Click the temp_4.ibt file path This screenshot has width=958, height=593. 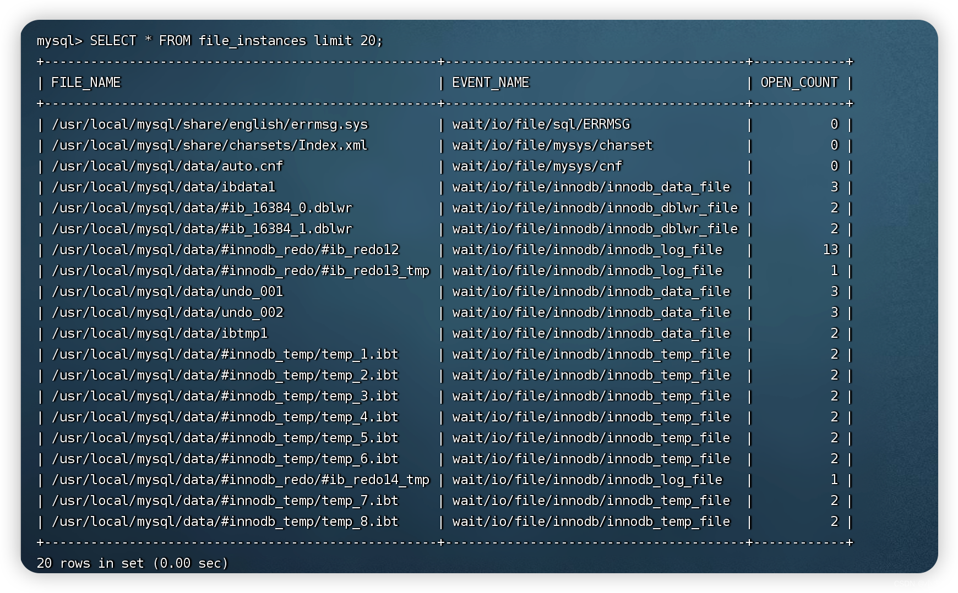tap(225, 417)
